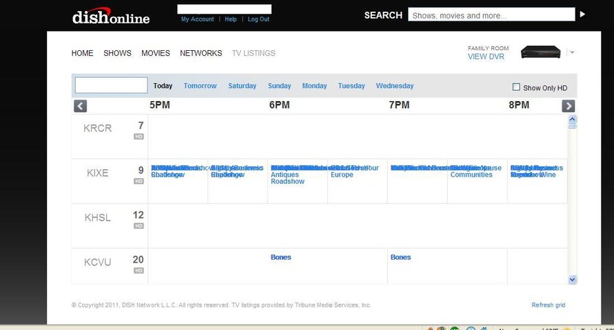The height and width of the screenshot is (330, 614).
Task: Go to previous time slot arrow
Action: (80, 106)
